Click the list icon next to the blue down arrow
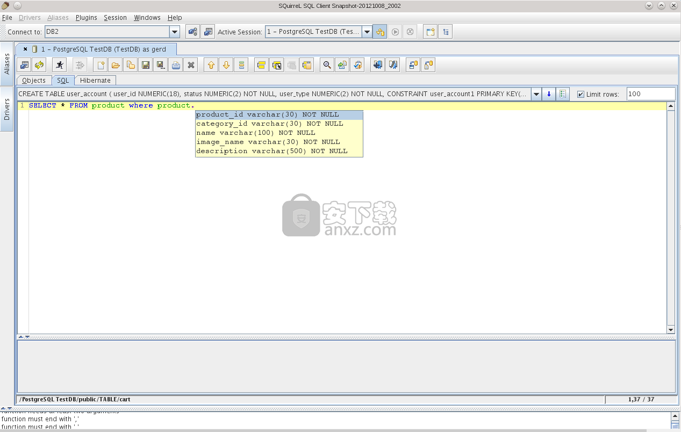 563,94
